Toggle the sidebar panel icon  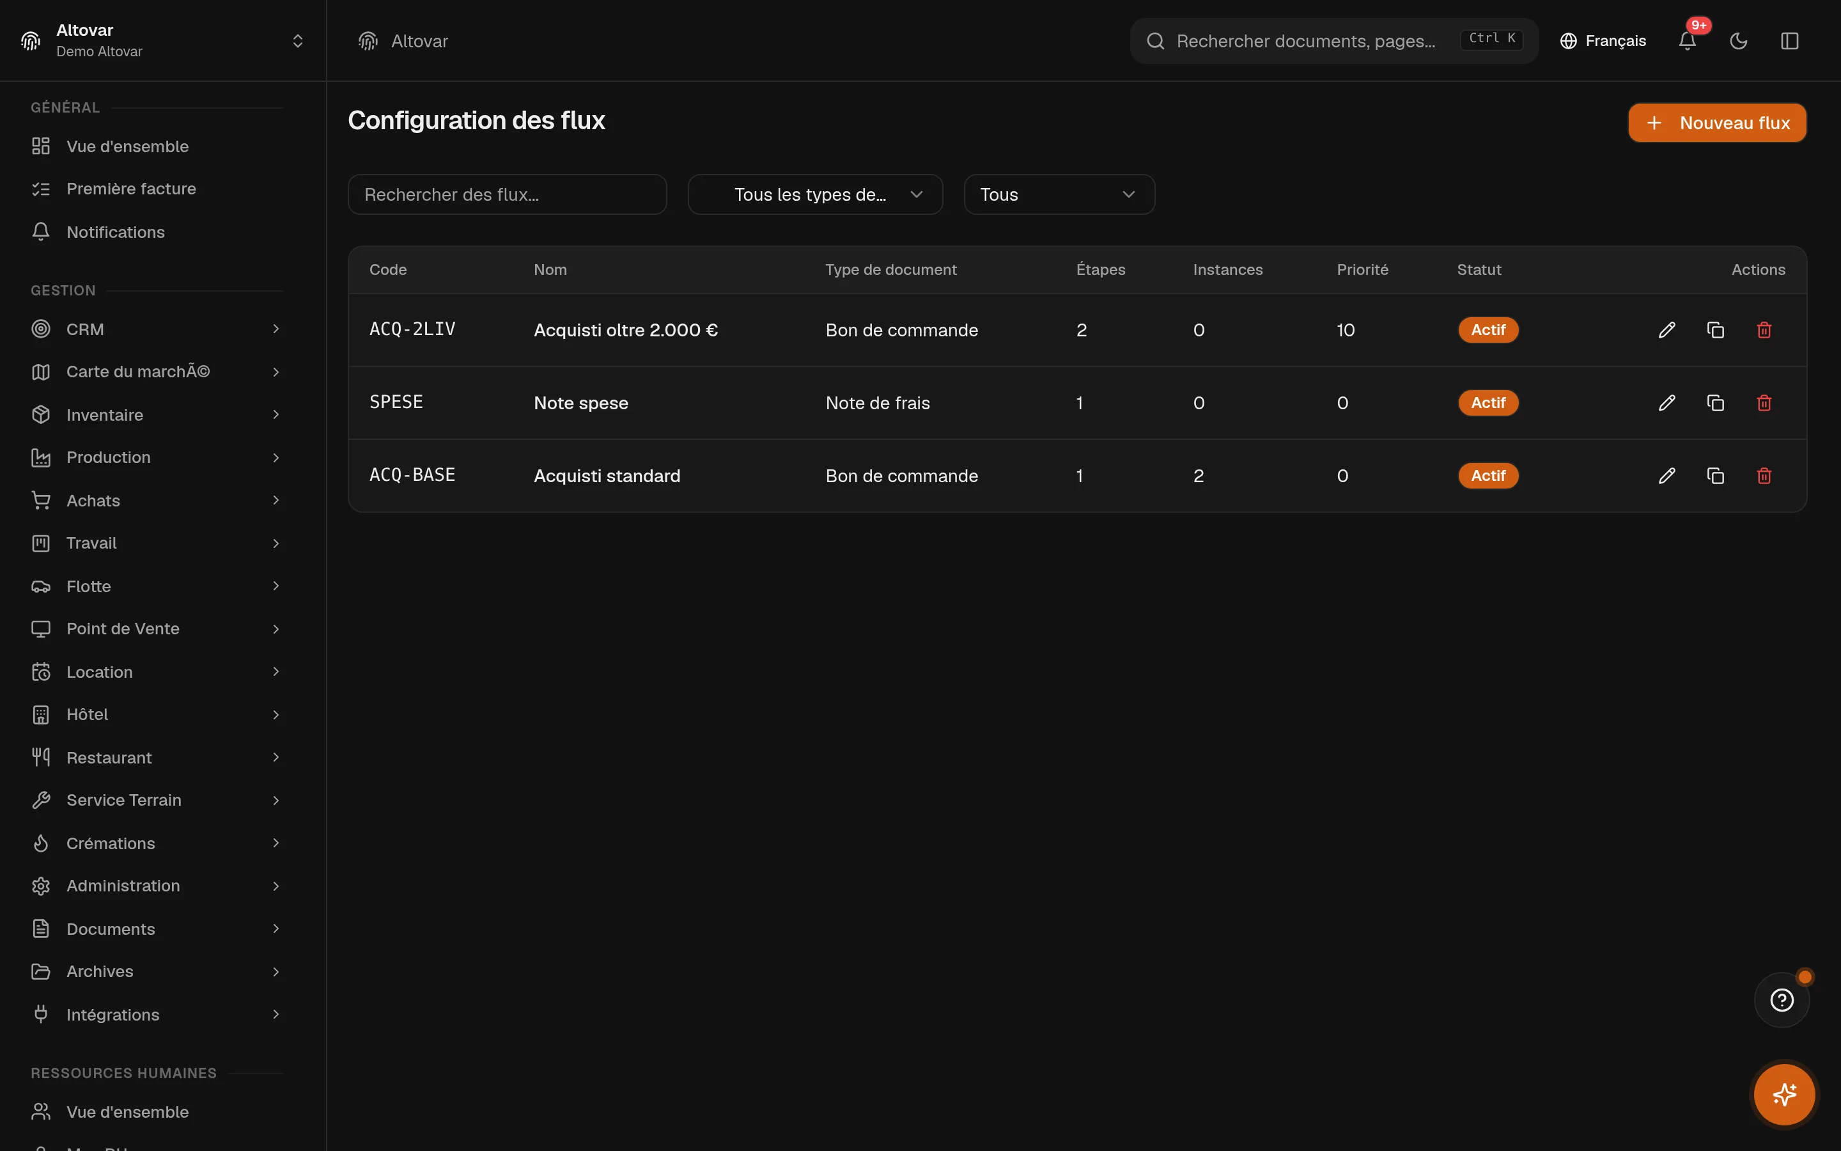(x=1789, y=41)
